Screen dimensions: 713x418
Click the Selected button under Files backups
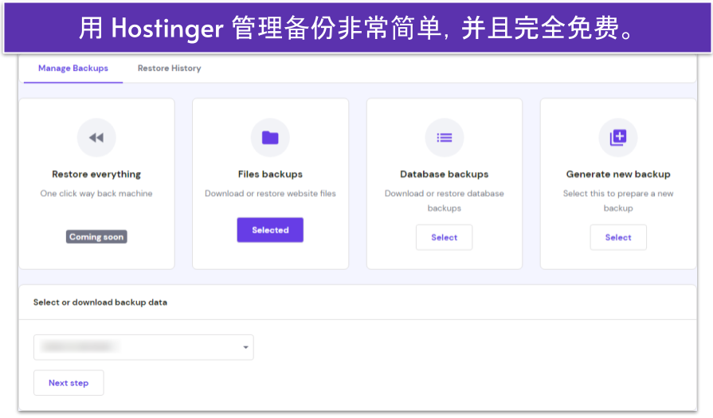(270, 230)
